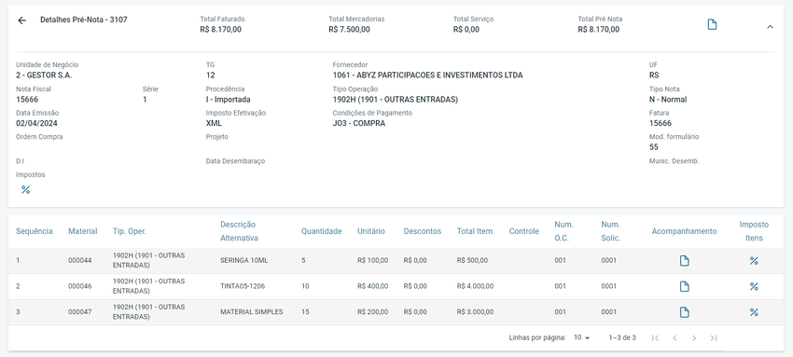Click the R$ 500,00 total item cell
Viewport: 793px width, 357px height.
click(x=472, y=261)
